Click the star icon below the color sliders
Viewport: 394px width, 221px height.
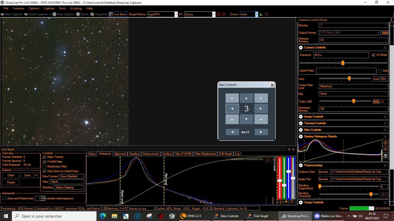286,202
